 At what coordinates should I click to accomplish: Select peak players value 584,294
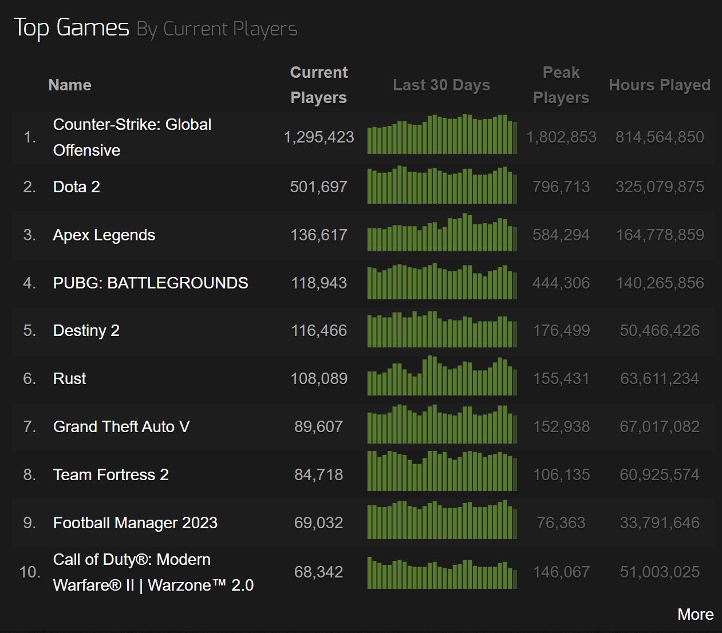pyautogui.click(x=561, y=235)
